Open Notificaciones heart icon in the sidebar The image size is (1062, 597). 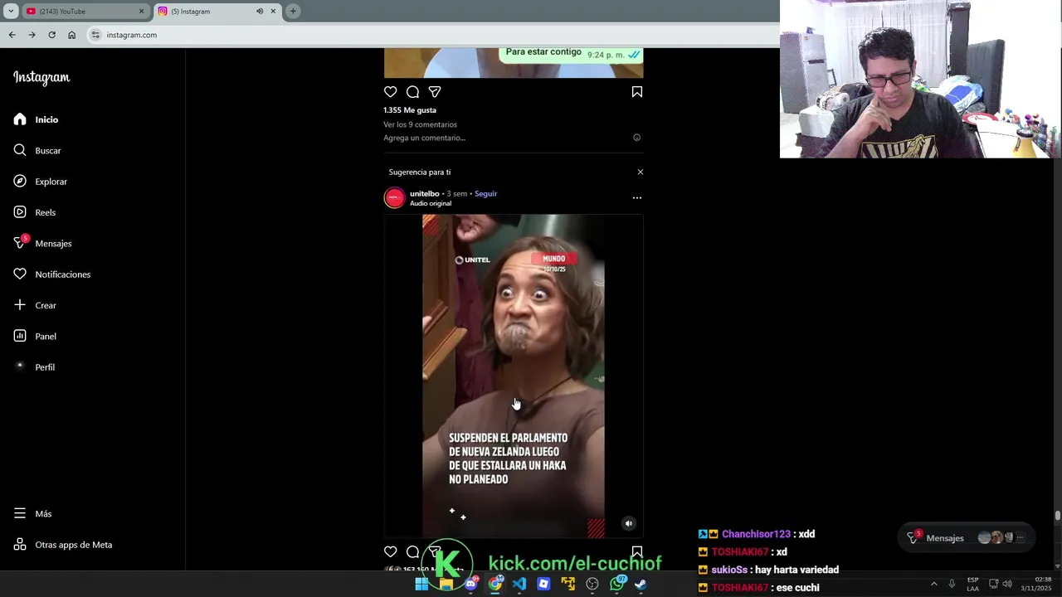coord(20,274)
